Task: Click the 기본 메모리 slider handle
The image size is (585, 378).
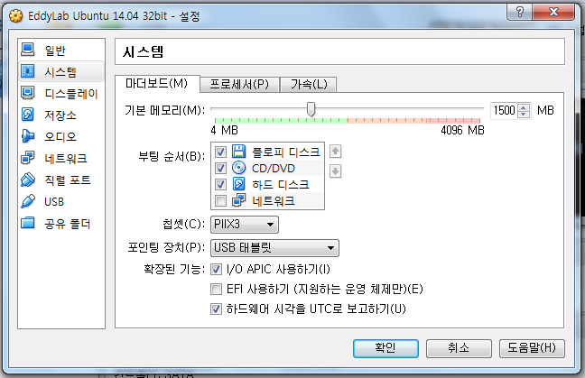Action: point(311,109)
